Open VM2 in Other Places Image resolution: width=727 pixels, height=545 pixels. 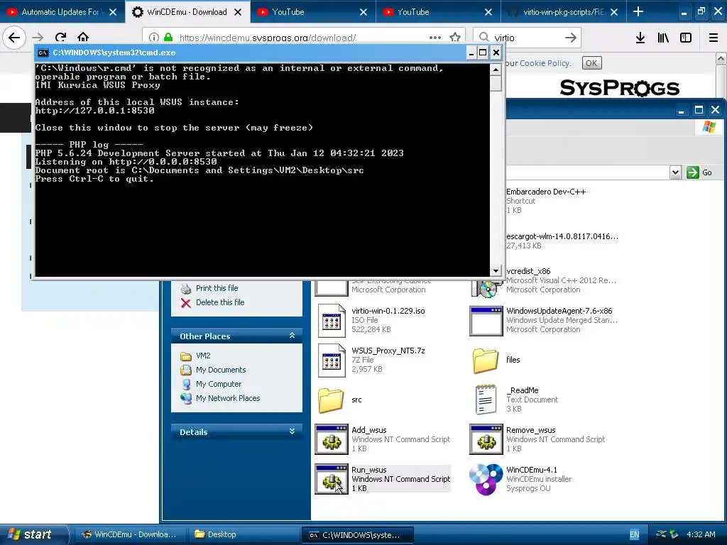(x=203, y=356)
